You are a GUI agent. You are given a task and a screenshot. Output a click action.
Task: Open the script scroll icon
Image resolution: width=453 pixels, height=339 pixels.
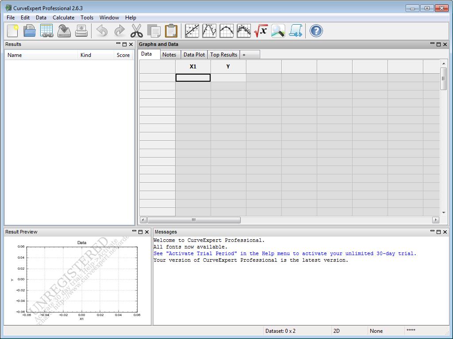pos(296,30)
